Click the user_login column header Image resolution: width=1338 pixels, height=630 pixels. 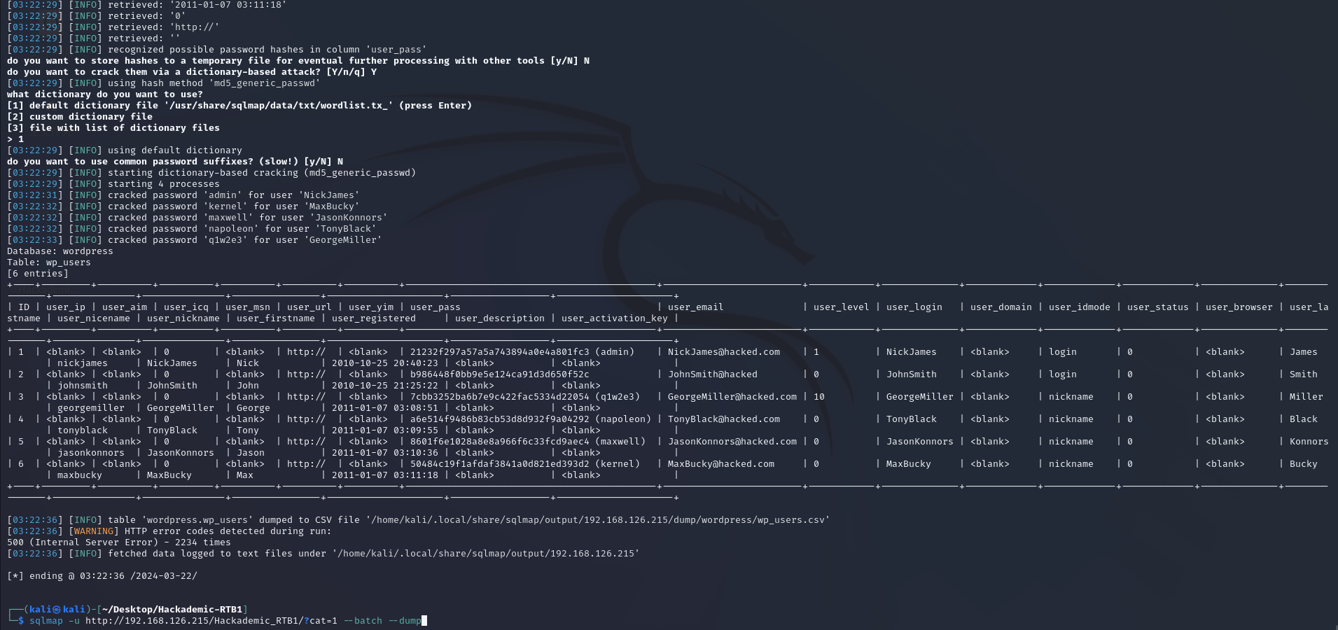(914, 307)
